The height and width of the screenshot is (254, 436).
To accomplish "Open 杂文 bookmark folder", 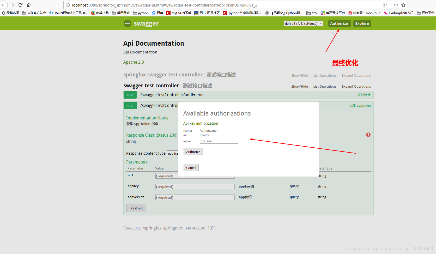I will point(312,13).
